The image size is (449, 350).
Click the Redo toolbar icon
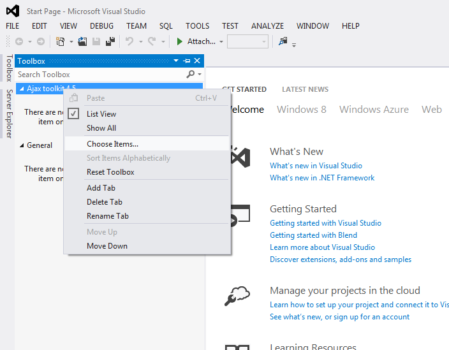point(152,41)
